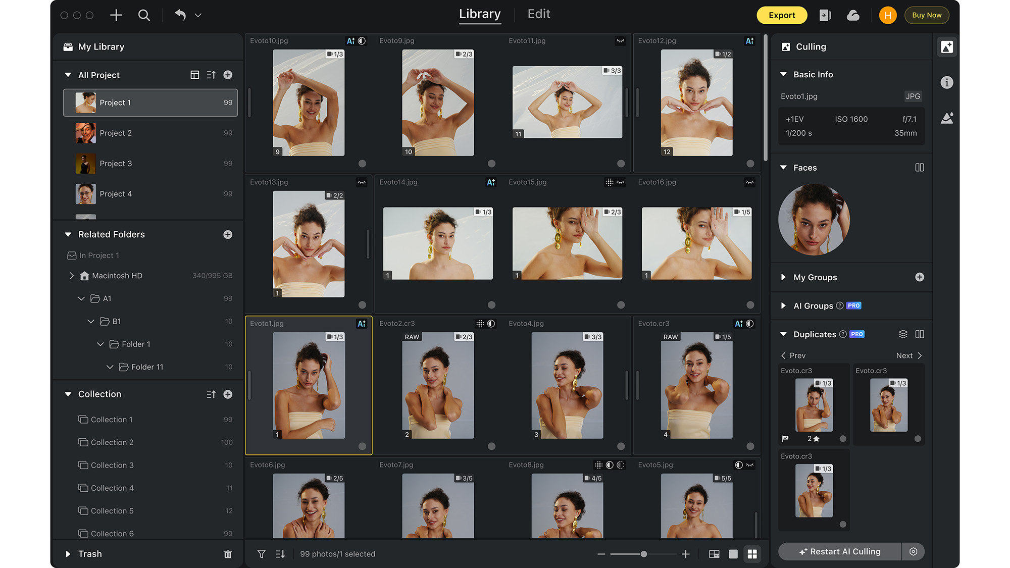This screenshot has height=568, width=1010.
Task: Collapse the Collection section
Action: tap(68, 394)
